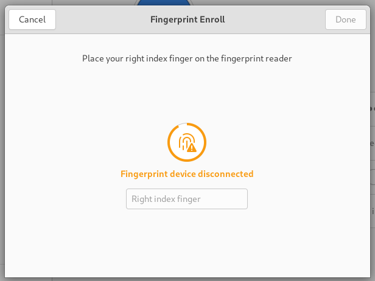This screenshot has width=375, height=281.
Task: Click the rounded button peeking behind the right edge
Action: tap(373, 177)
